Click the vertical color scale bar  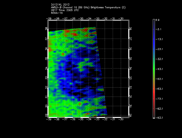pyautogui.click(x=154, y=68)
